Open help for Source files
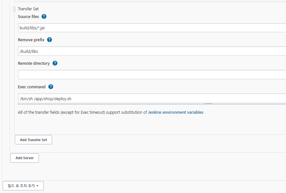Screen dimensions: 286x193 [x=44, y=16]
